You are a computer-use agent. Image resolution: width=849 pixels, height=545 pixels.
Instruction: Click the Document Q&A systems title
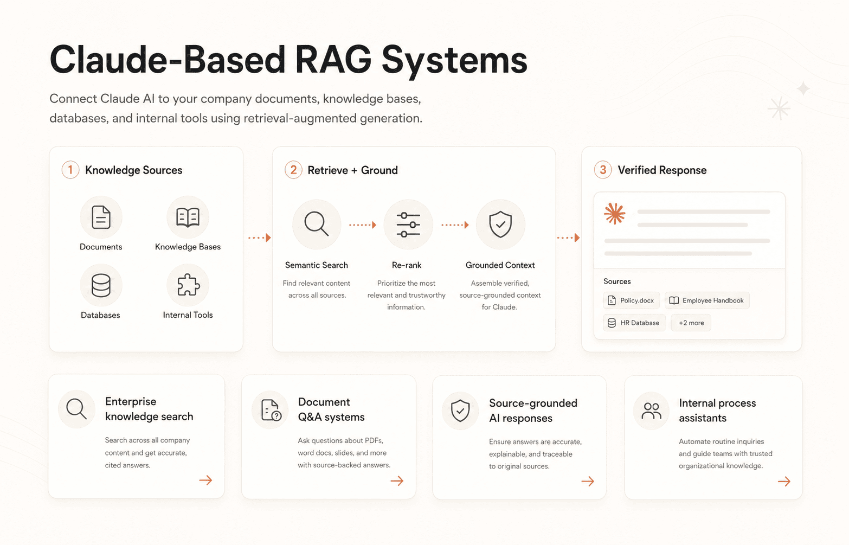coord(331,409)
